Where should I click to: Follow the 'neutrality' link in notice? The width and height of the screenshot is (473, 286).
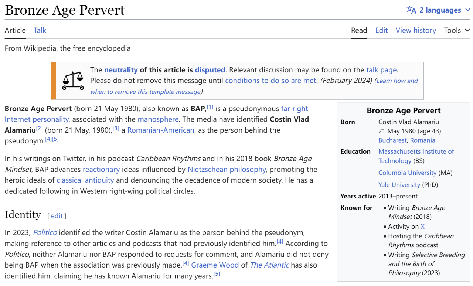tap(121, 70)
